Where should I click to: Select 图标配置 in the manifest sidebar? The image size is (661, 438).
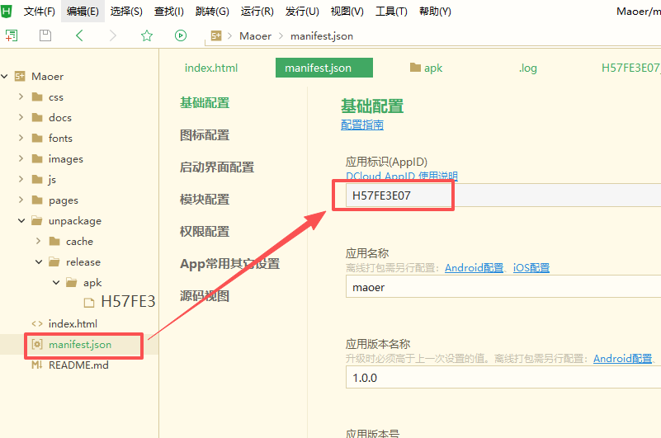pos(205,135)
